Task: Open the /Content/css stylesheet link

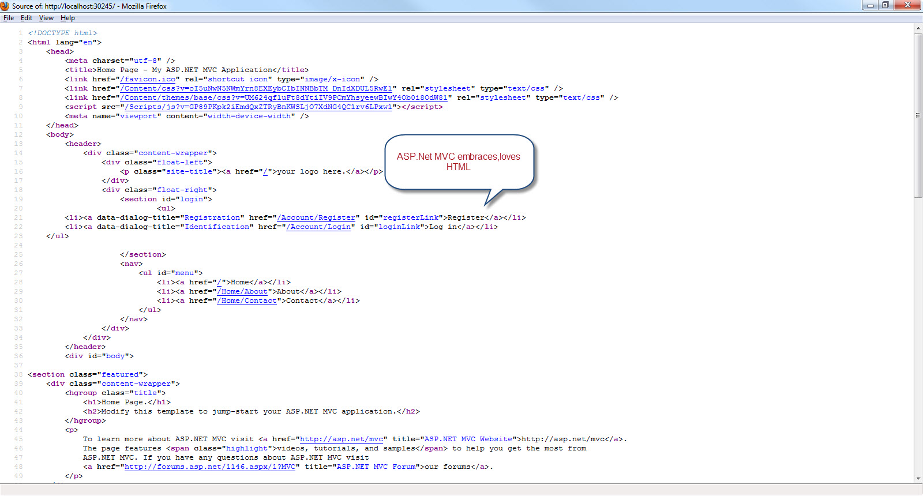Action: click(256, 88)
